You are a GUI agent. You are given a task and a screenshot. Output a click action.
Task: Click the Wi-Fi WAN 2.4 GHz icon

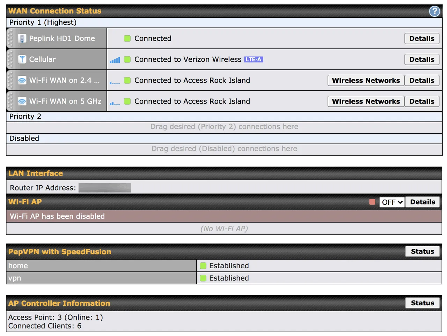(22, 80)
